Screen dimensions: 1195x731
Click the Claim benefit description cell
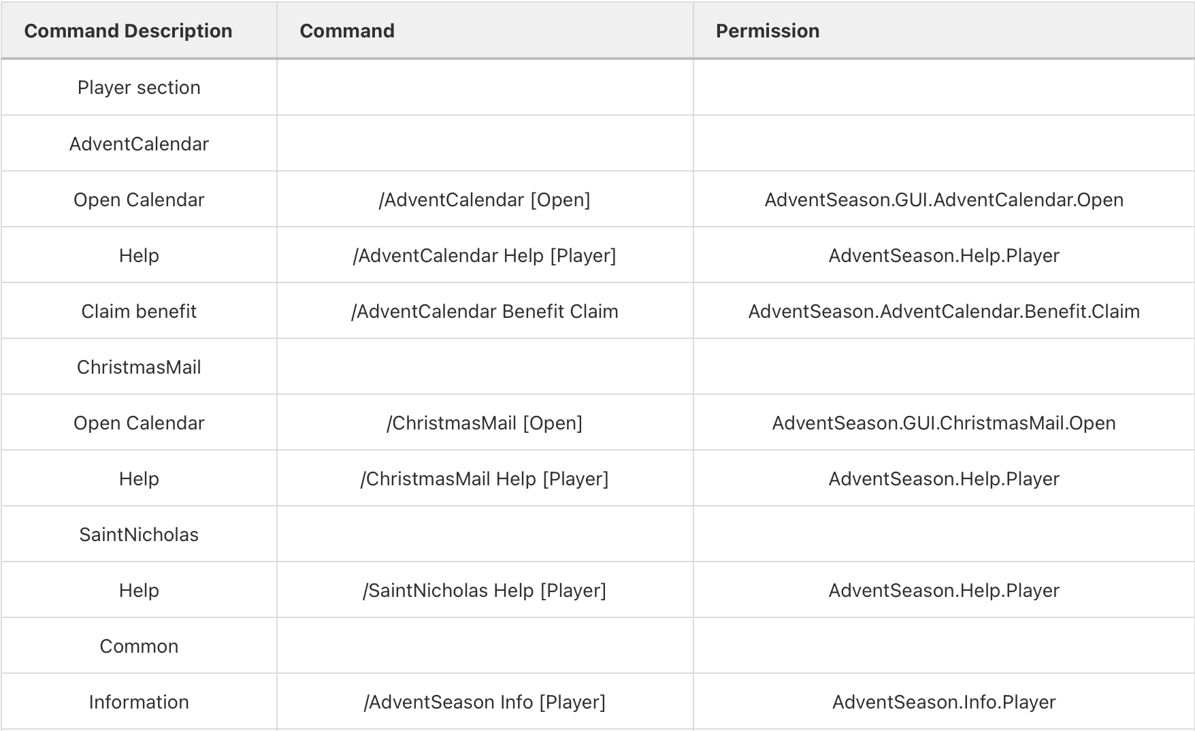click(x=139, y=311)
